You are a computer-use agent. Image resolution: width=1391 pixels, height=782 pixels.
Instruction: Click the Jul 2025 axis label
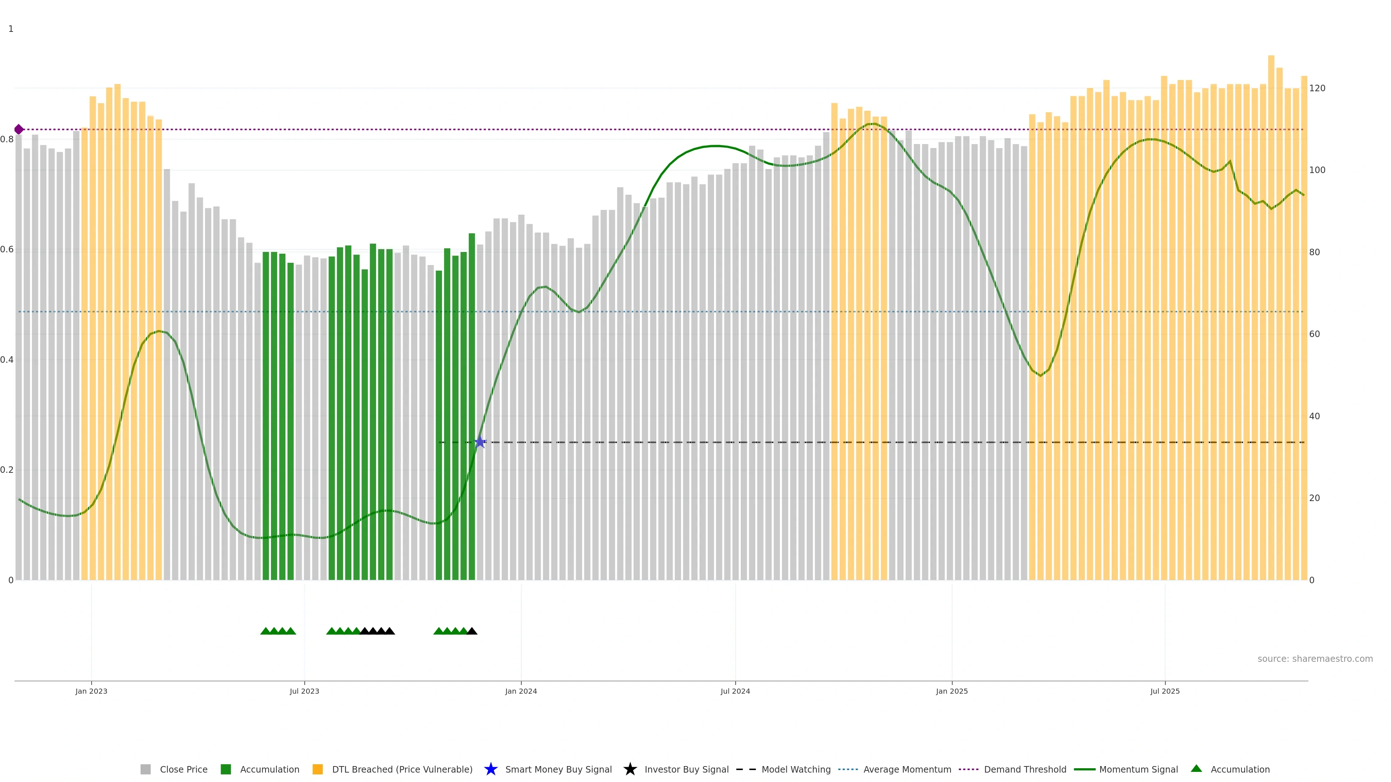tap(1165, 691)
